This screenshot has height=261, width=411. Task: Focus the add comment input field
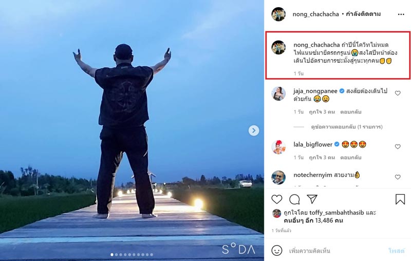tap(335, 251)
